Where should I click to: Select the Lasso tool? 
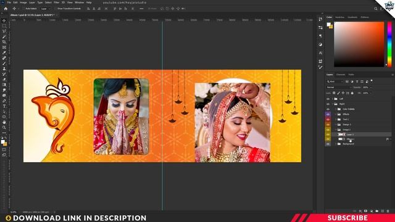click(4, 31)
